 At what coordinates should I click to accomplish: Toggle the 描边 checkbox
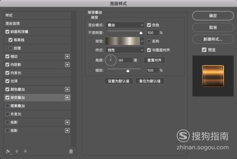coord(7,57)
